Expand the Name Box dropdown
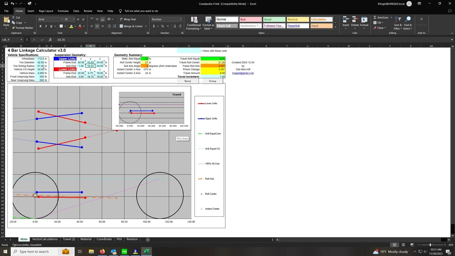Viewport: 455px width, 256px height. point(21,40)
